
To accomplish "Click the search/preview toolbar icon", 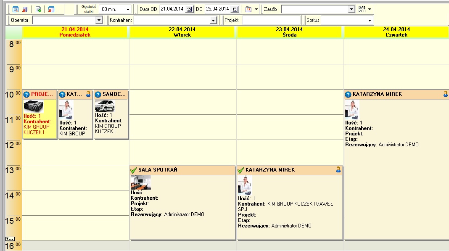I will click(16, 9).
